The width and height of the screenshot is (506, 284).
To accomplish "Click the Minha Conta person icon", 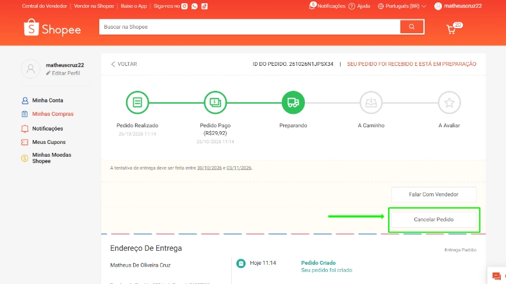I will click(25, 100).
